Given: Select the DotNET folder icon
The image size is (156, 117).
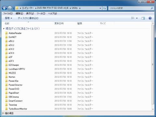Looking at the screenshot, I should [x=6, y=37].
